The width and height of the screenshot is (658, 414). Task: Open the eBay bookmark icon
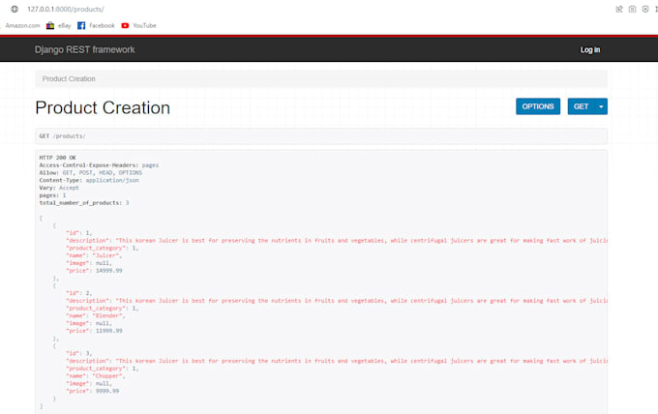50,25
